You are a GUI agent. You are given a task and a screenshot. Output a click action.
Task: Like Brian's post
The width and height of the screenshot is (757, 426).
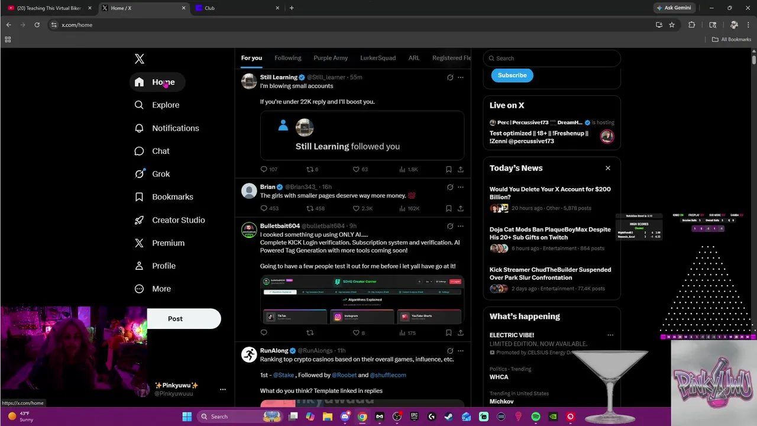coord(363,208)
